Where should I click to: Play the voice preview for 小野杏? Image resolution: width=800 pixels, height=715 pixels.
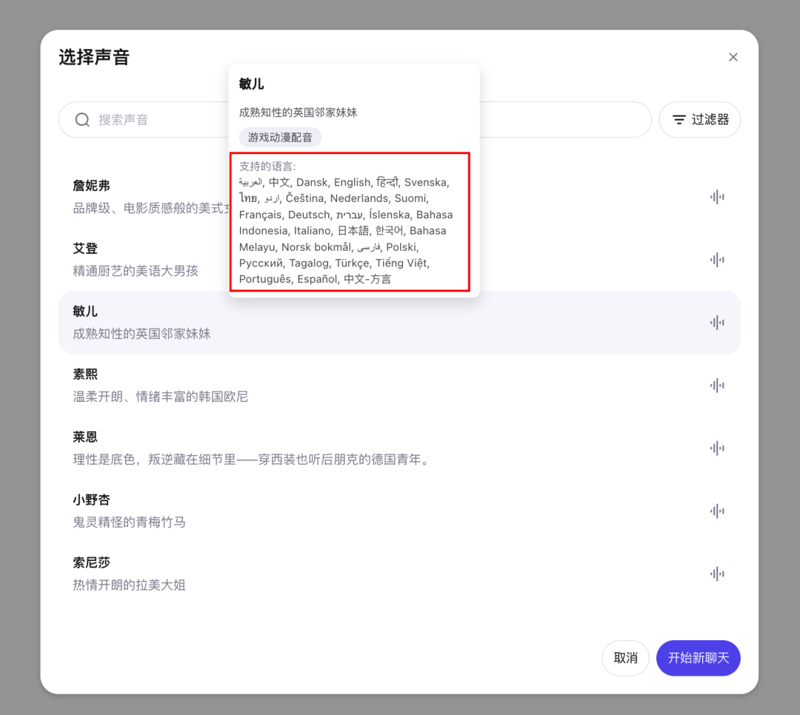(716, 510)
